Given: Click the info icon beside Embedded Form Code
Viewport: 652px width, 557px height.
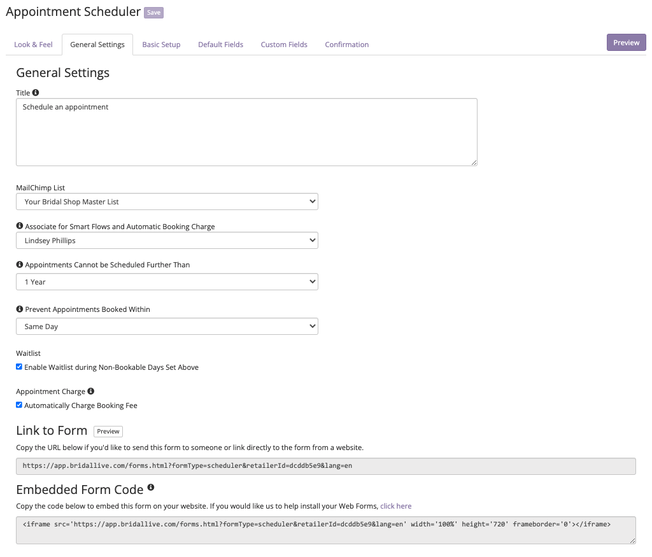Looking at the screenshot, I should (x=150, y=487).
